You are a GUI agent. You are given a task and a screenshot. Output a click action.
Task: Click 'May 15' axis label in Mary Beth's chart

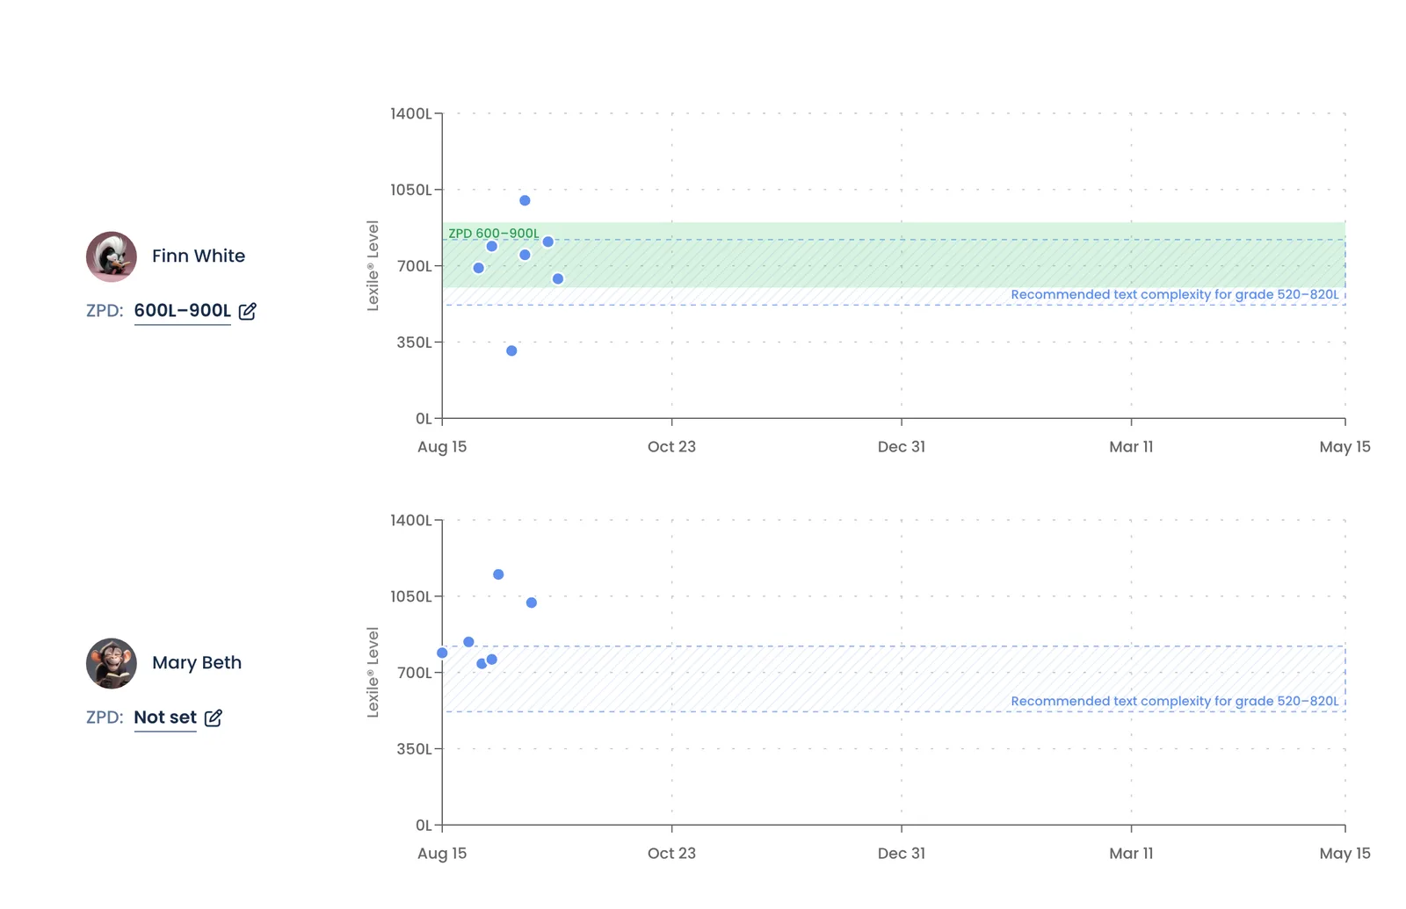click(x=1344, y=853)
